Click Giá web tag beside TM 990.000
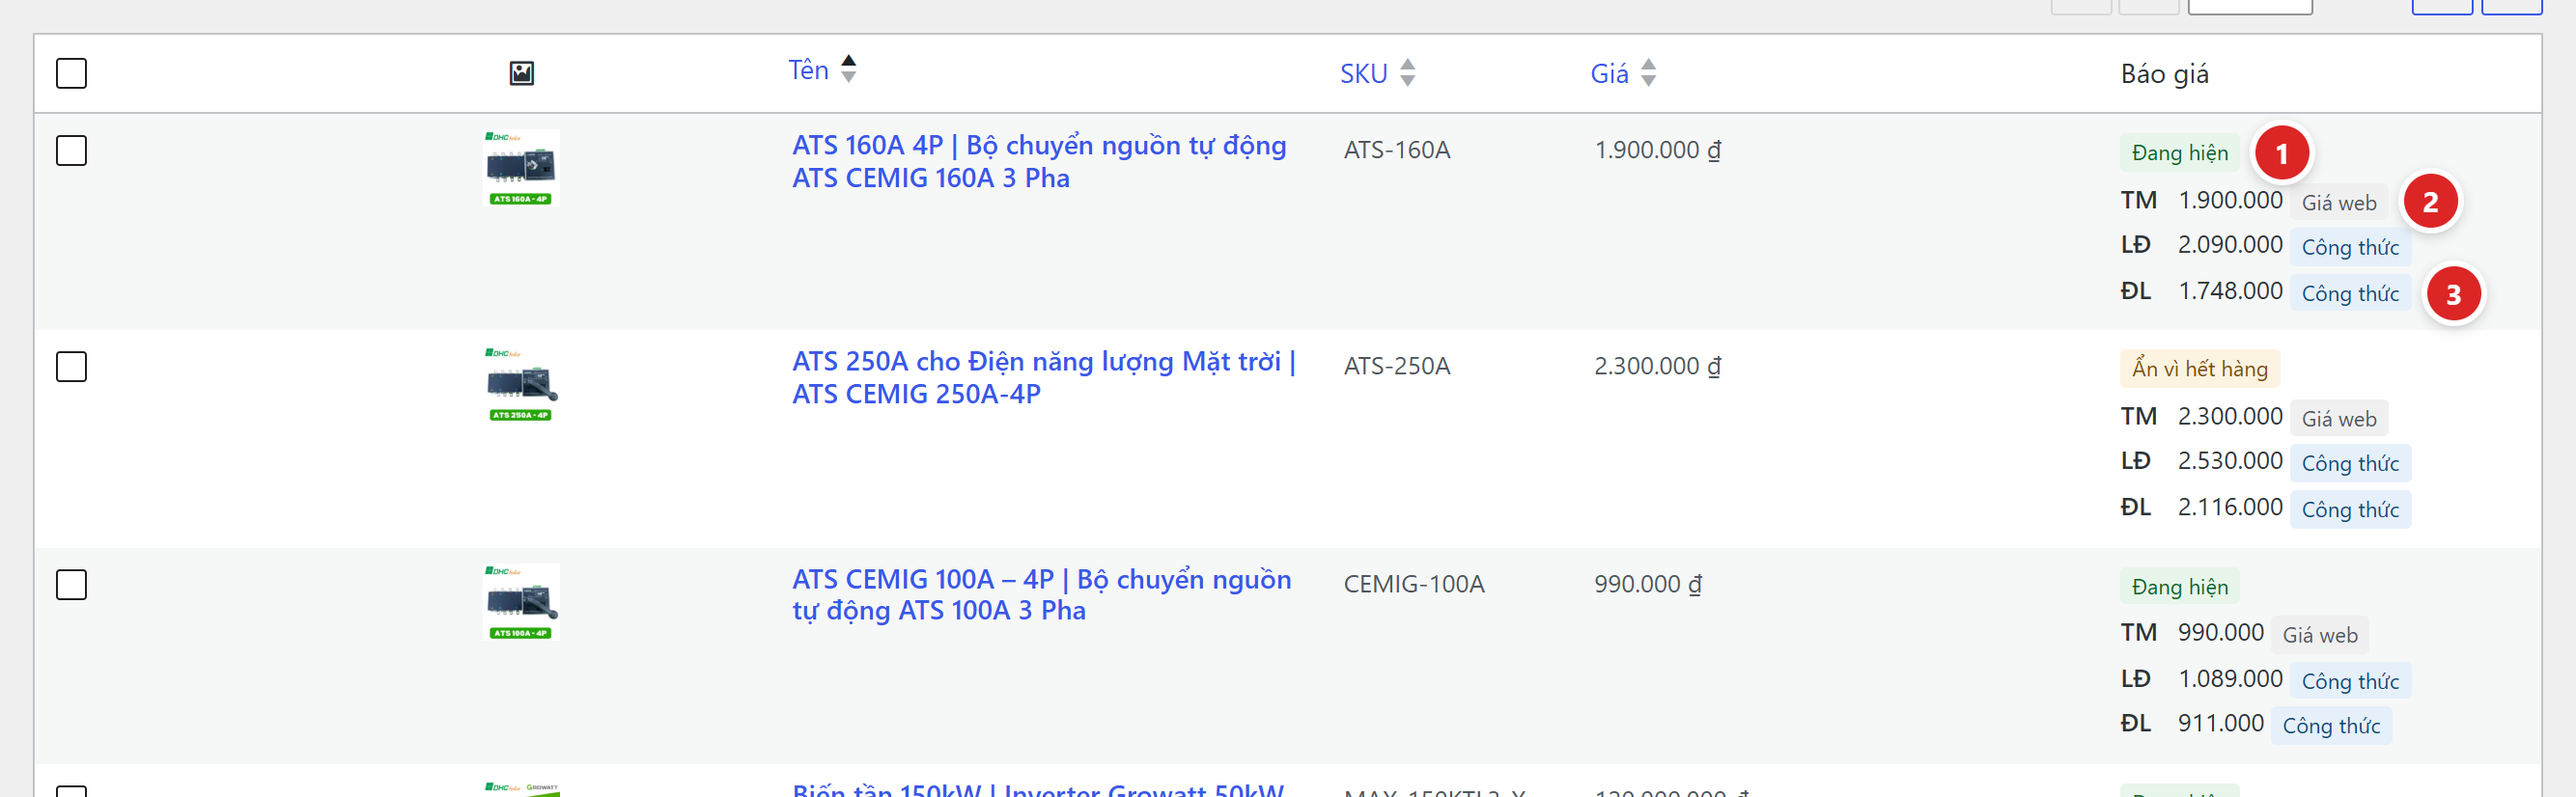Viewport: 2576px width, 797px height. pos(2319,635)
